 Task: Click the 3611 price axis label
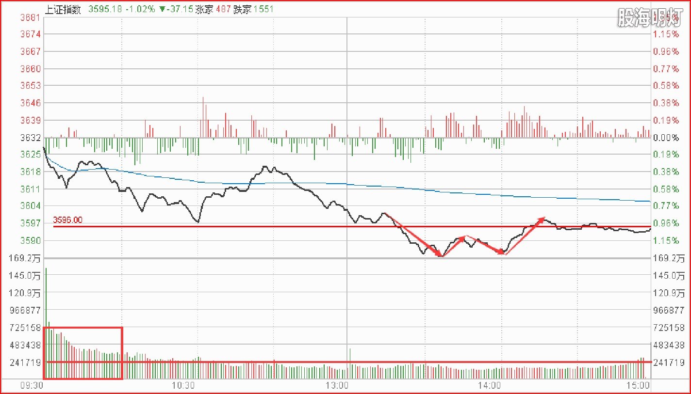(31, 189)
